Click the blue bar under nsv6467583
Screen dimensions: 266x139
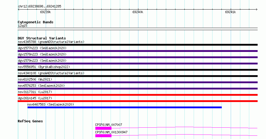[x=125, y=107]
